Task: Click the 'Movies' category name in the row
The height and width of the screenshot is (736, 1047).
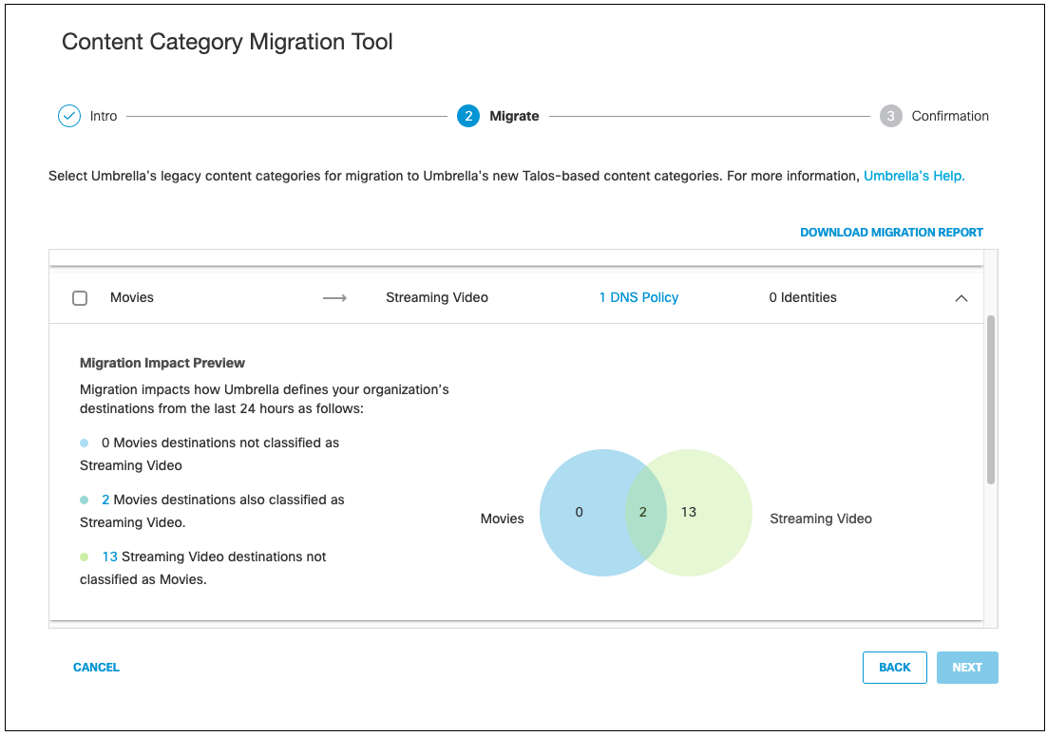Action: tap(131, 297)
